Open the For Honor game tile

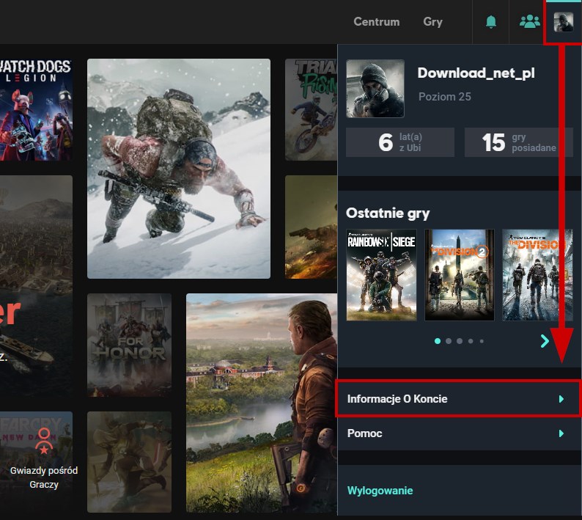(x=129, y=345)
